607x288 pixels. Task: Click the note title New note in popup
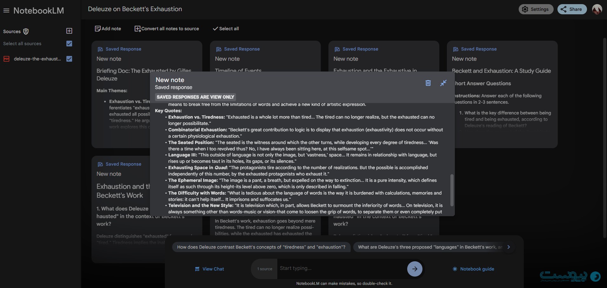(x=170, y=80)
